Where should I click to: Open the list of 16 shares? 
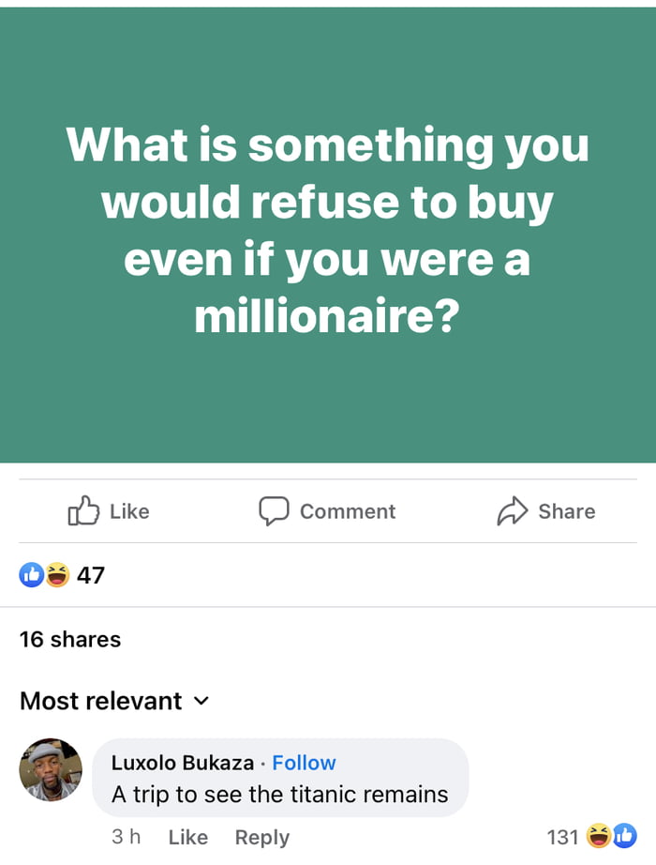pos(70,639)
